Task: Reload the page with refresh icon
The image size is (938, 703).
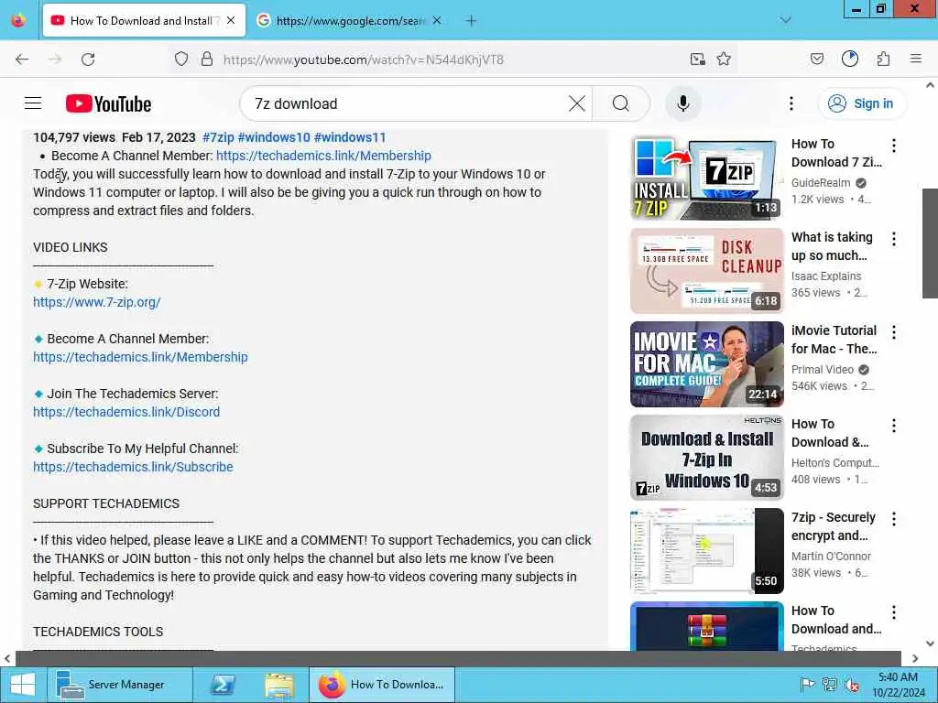Action: (x=88, y=59)
